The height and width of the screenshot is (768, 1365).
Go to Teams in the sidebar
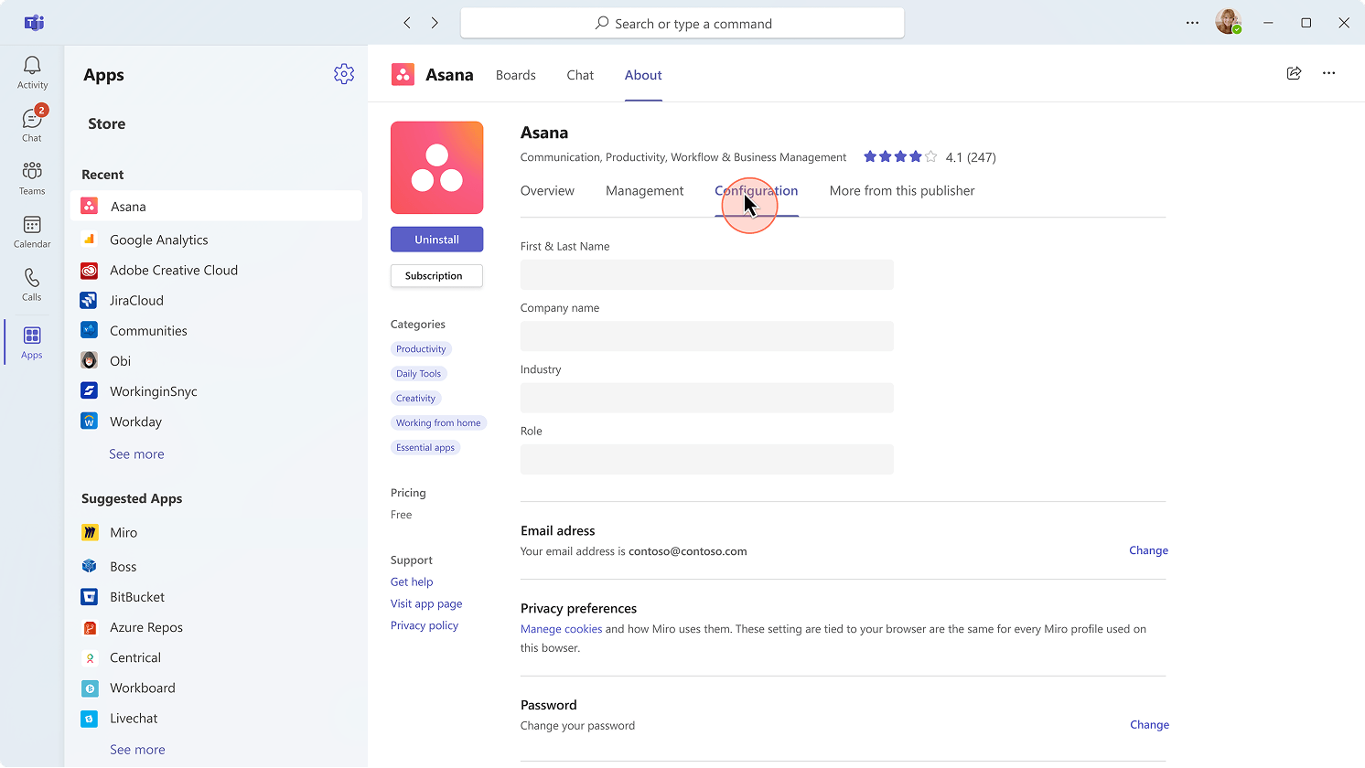pos(32,178)
